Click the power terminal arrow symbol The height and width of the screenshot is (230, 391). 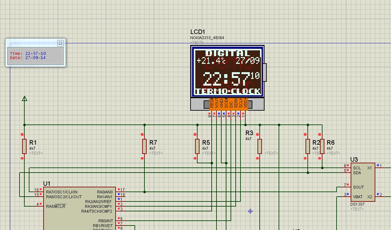point(24,99)
